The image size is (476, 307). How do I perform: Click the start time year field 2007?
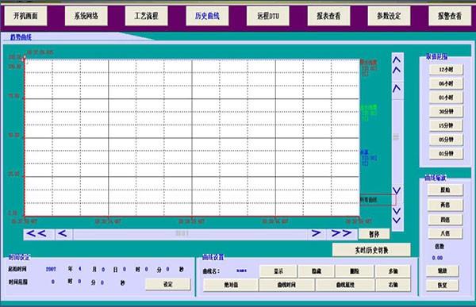[51, 269]
